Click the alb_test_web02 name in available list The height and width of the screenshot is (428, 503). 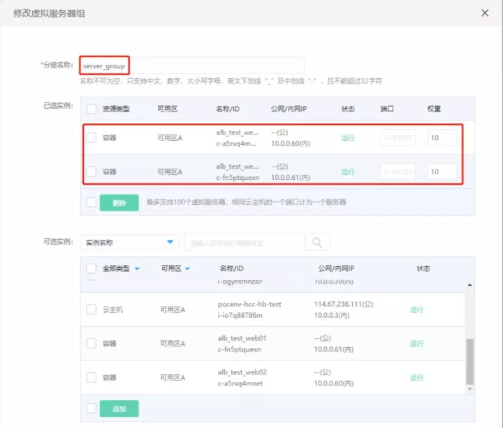[242, 372]
